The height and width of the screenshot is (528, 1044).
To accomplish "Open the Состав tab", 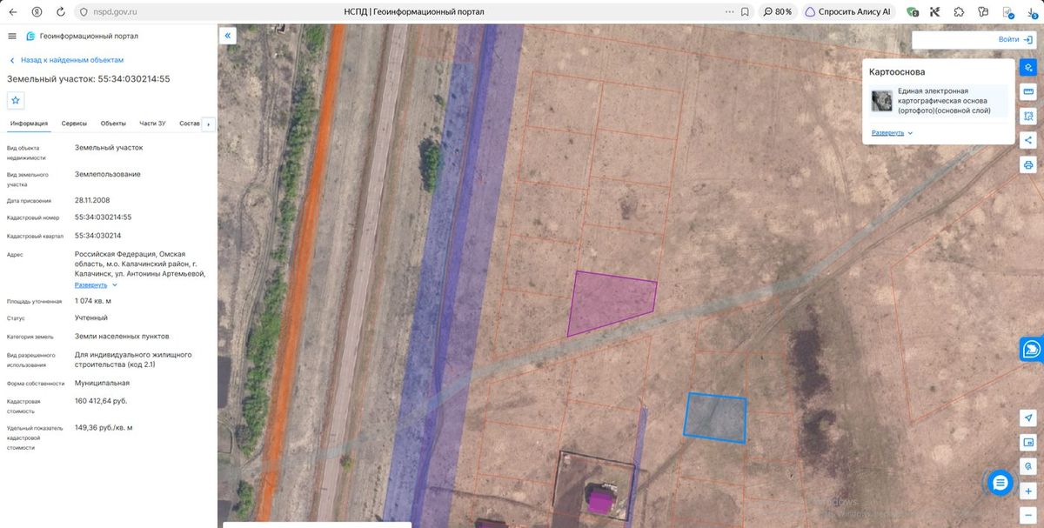I will [190, 124].
